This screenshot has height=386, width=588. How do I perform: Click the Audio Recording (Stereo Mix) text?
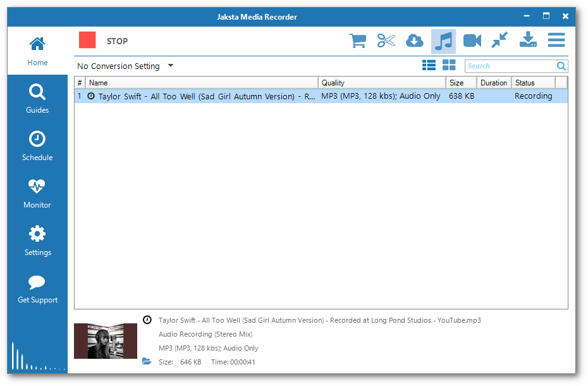205,334
